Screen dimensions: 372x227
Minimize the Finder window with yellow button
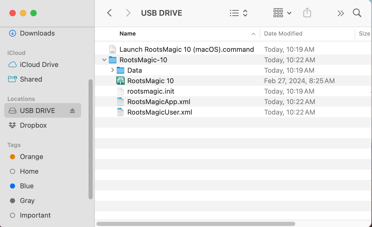click(23, 13)
